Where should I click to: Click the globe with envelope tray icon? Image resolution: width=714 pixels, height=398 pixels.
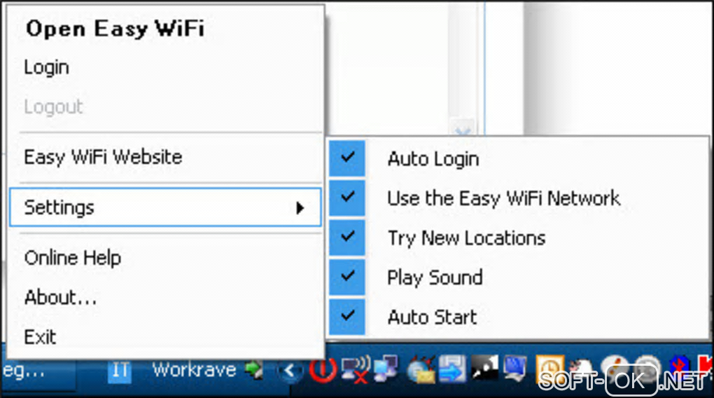tap(421, 370)
